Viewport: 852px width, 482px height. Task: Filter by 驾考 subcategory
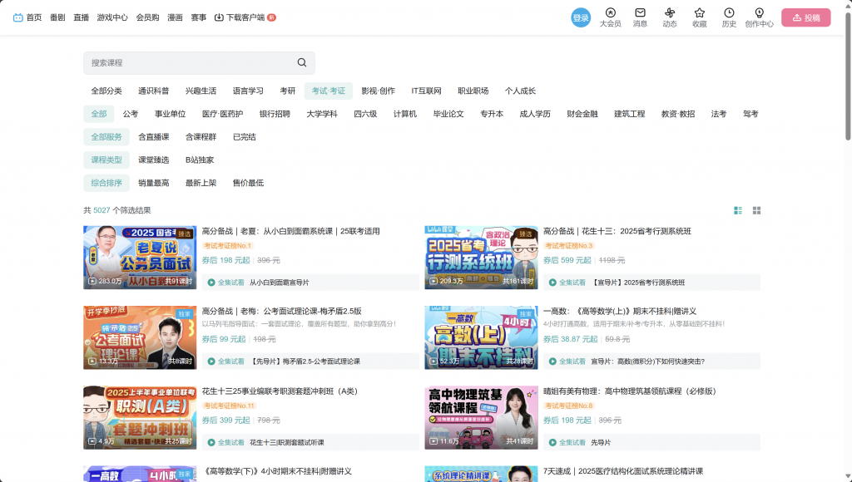click(751, 114)
